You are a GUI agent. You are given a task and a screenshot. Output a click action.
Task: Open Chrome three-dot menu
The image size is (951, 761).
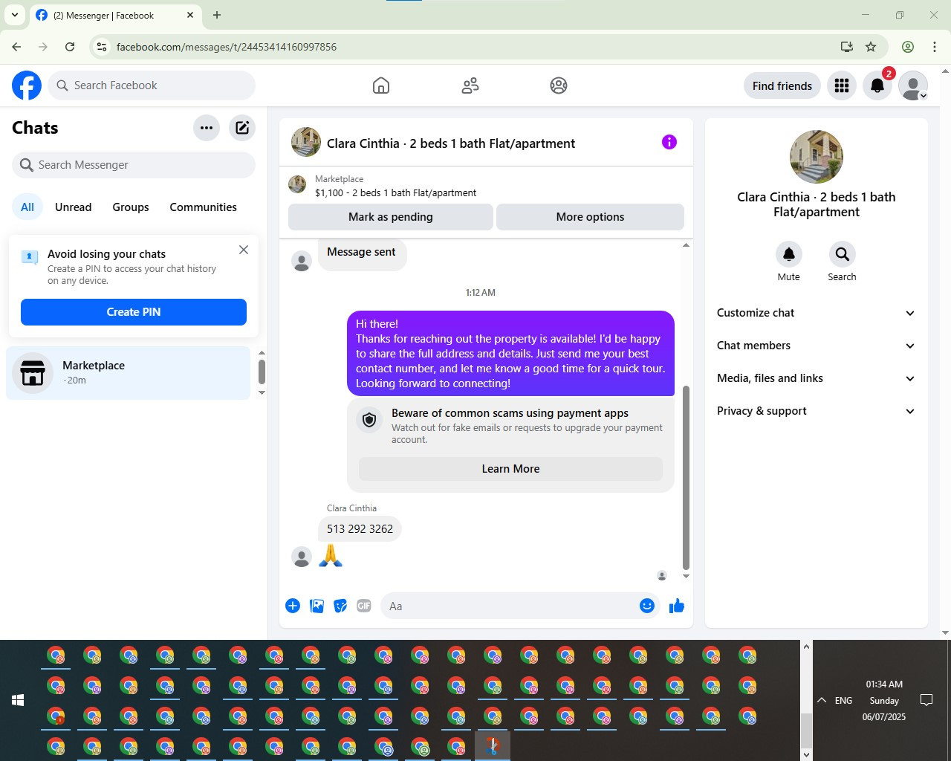pos(935,47)
